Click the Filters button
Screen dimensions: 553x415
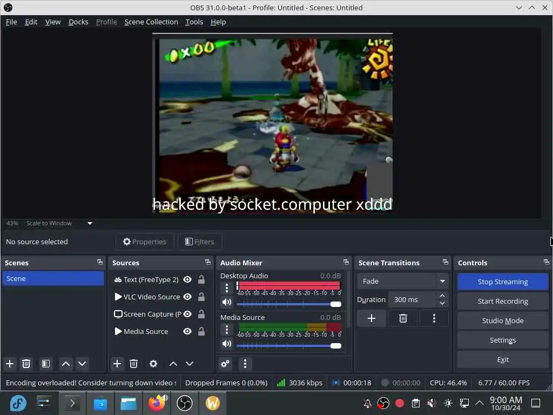200,242
